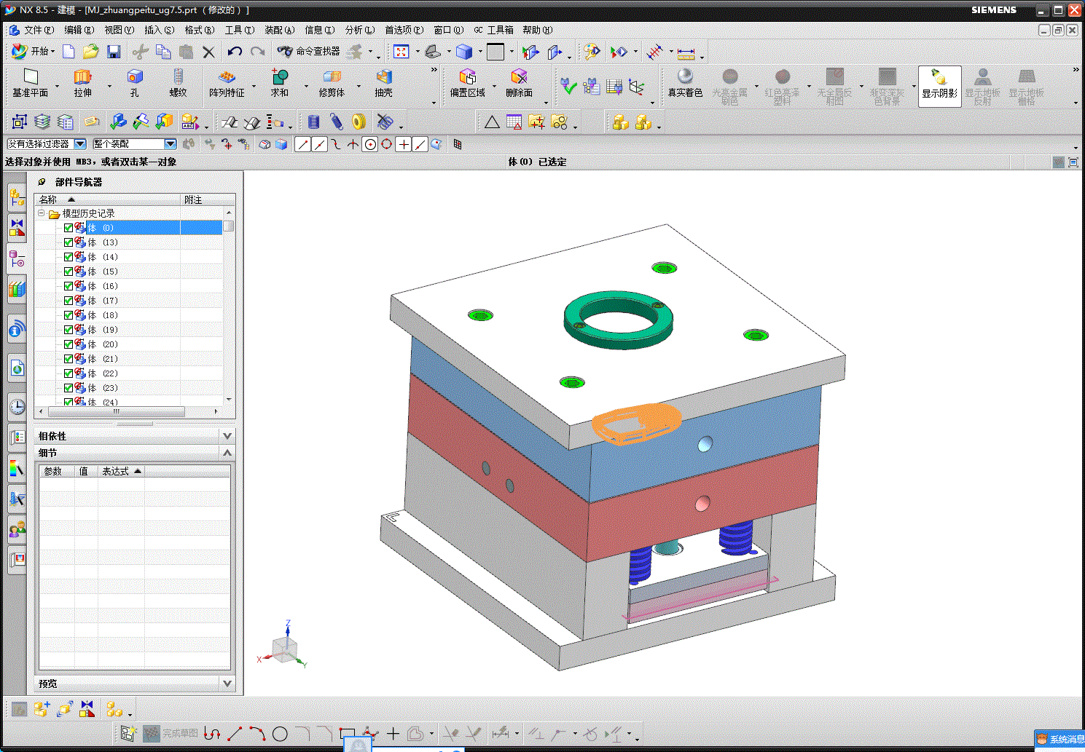
Task: Open the Internet Explorer sidebar tab
Action: 17,368
